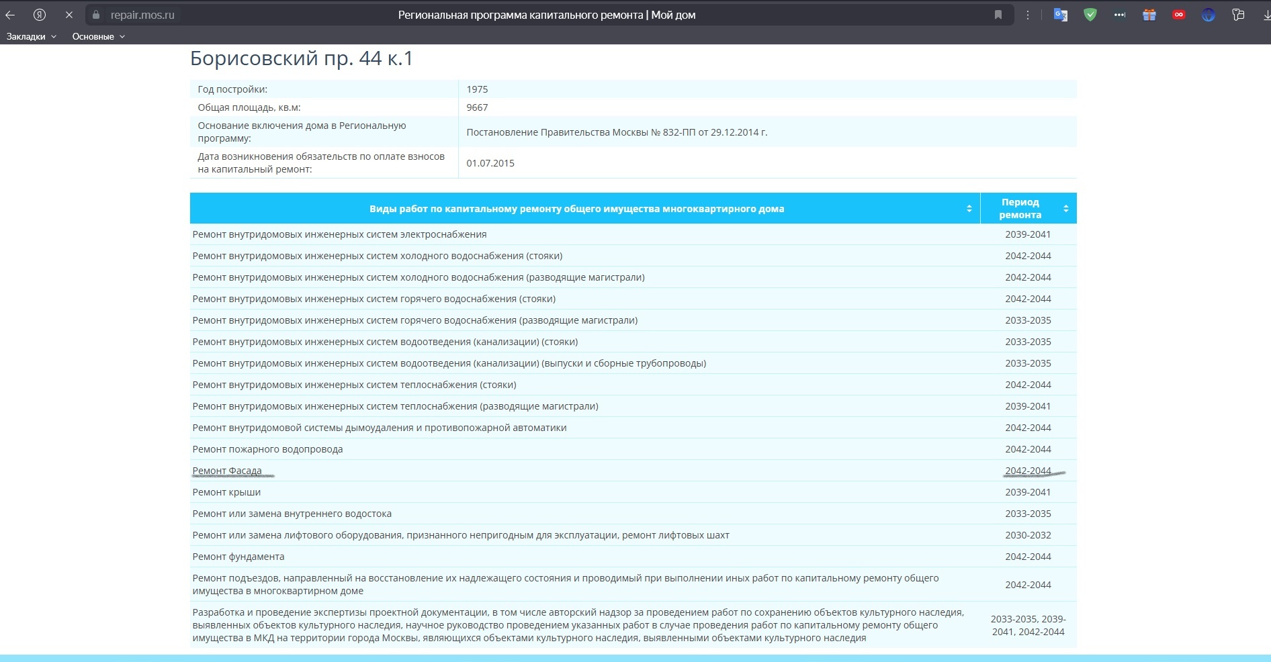1271x662 pixels.
Task: Bookmark this page using the bookmark icon
Action: point(998,15)
